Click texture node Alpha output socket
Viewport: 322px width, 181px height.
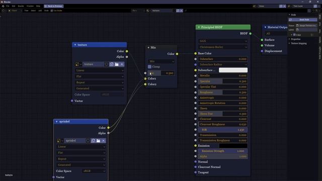coord(127,57)
